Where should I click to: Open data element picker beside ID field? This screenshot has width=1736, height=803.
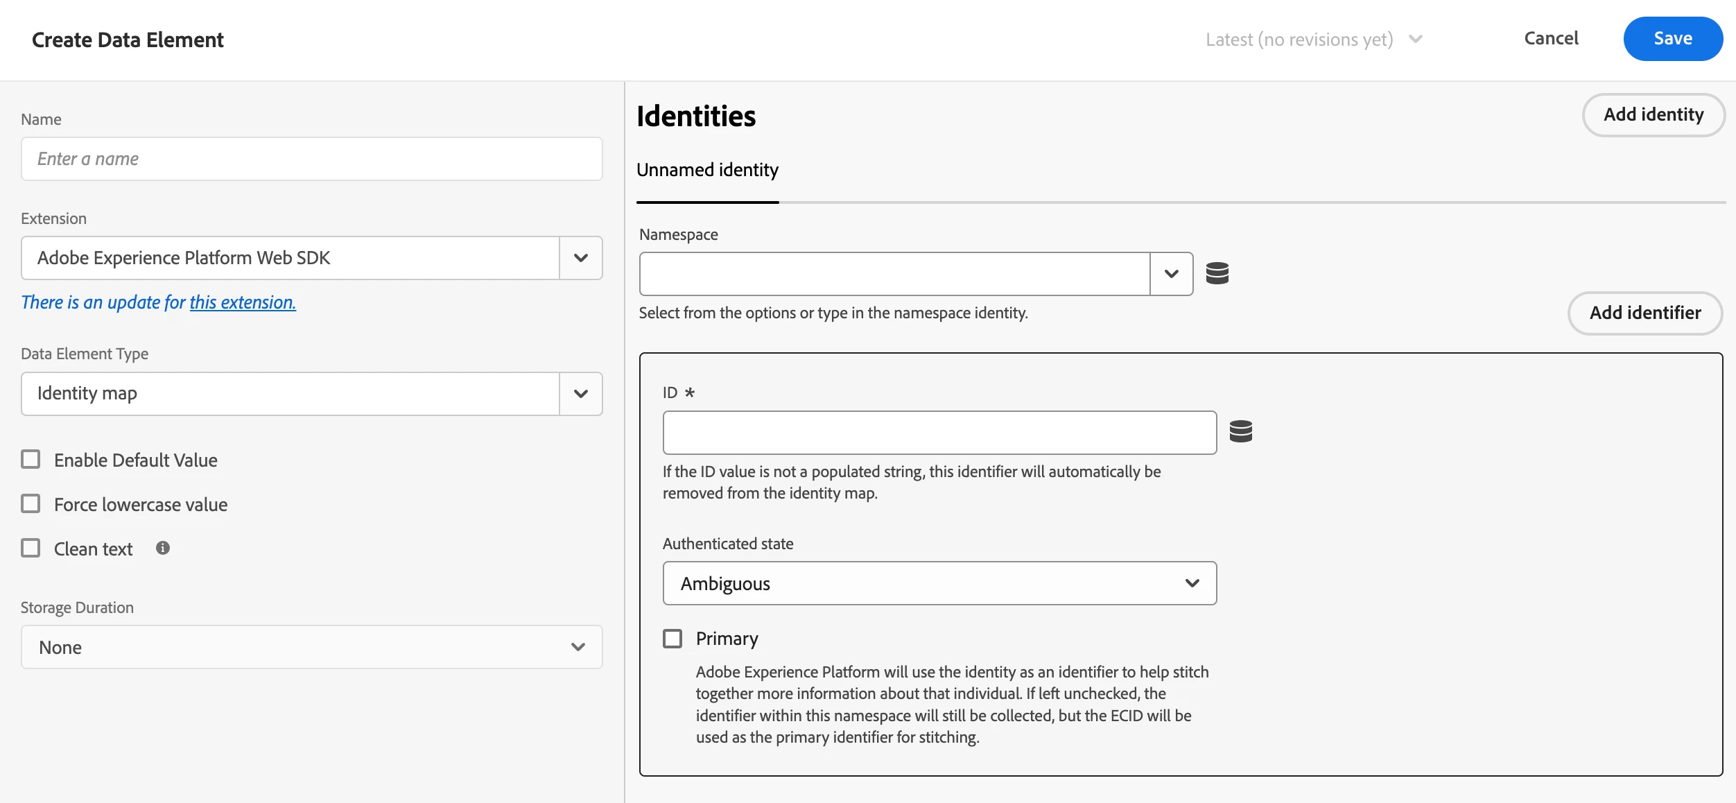point(1240,431)
